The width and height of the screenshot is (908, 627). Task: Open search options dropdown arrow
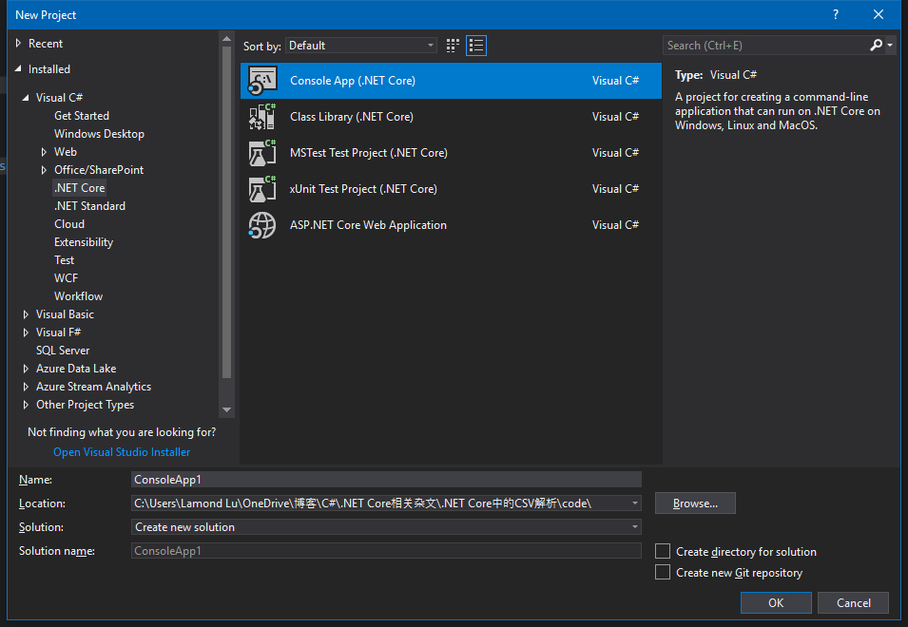pyautogui.click(x=890, y=45)
